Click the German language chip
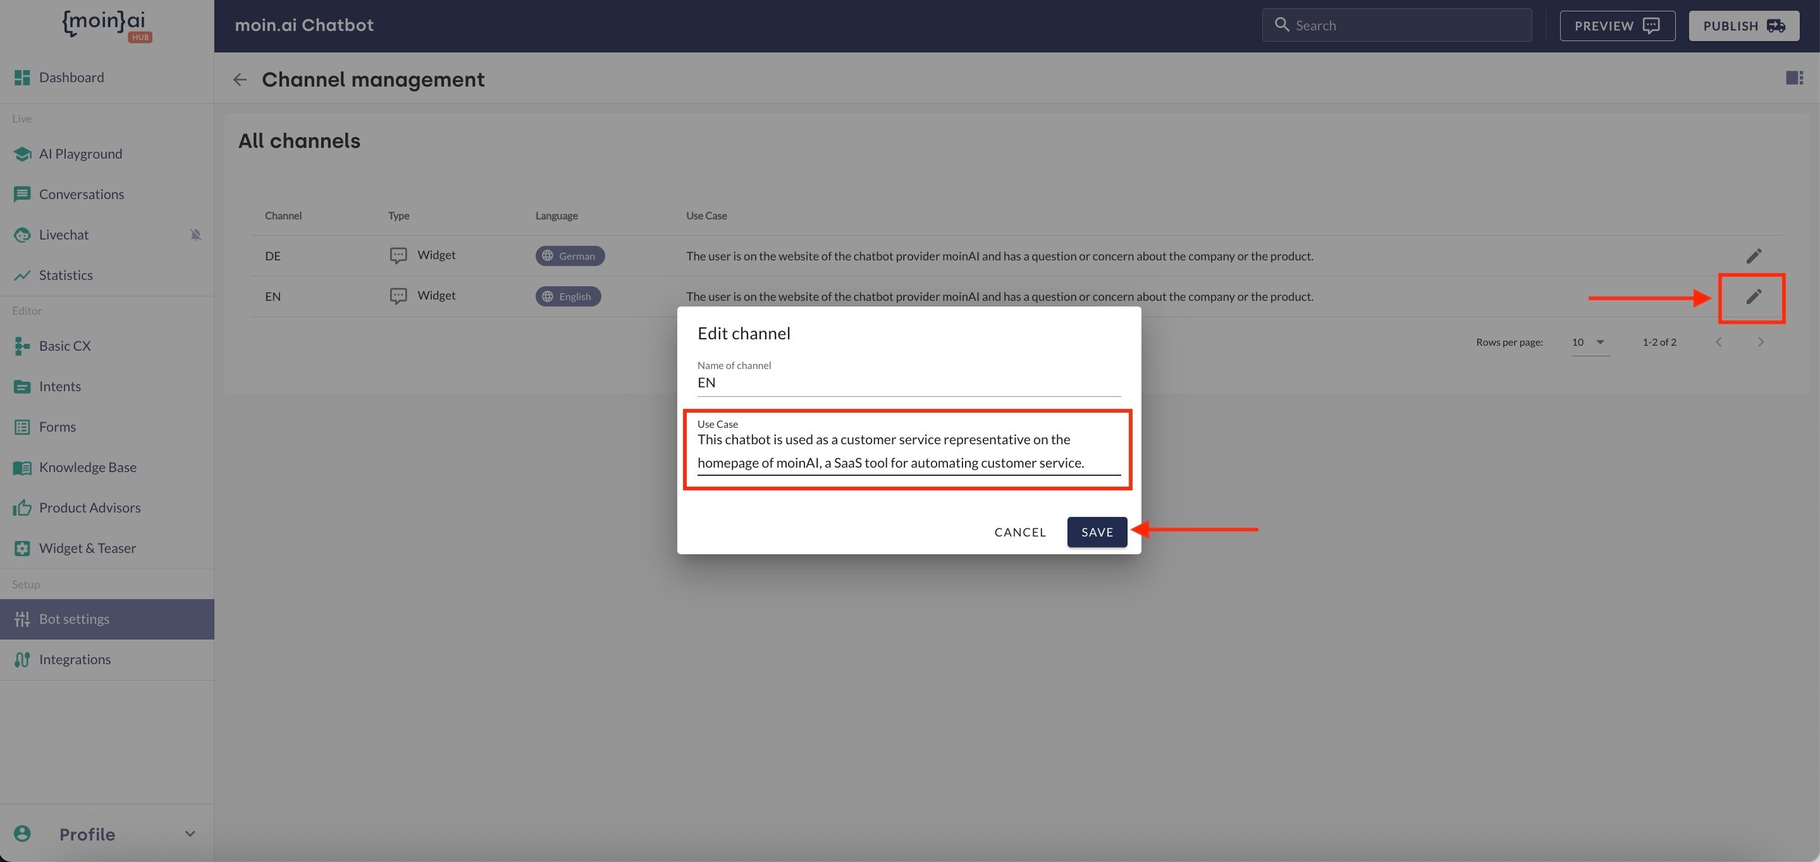 pyautogui.click(x=570, y=255)
